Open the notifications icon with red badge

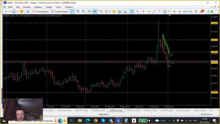(x=202, y=11)
